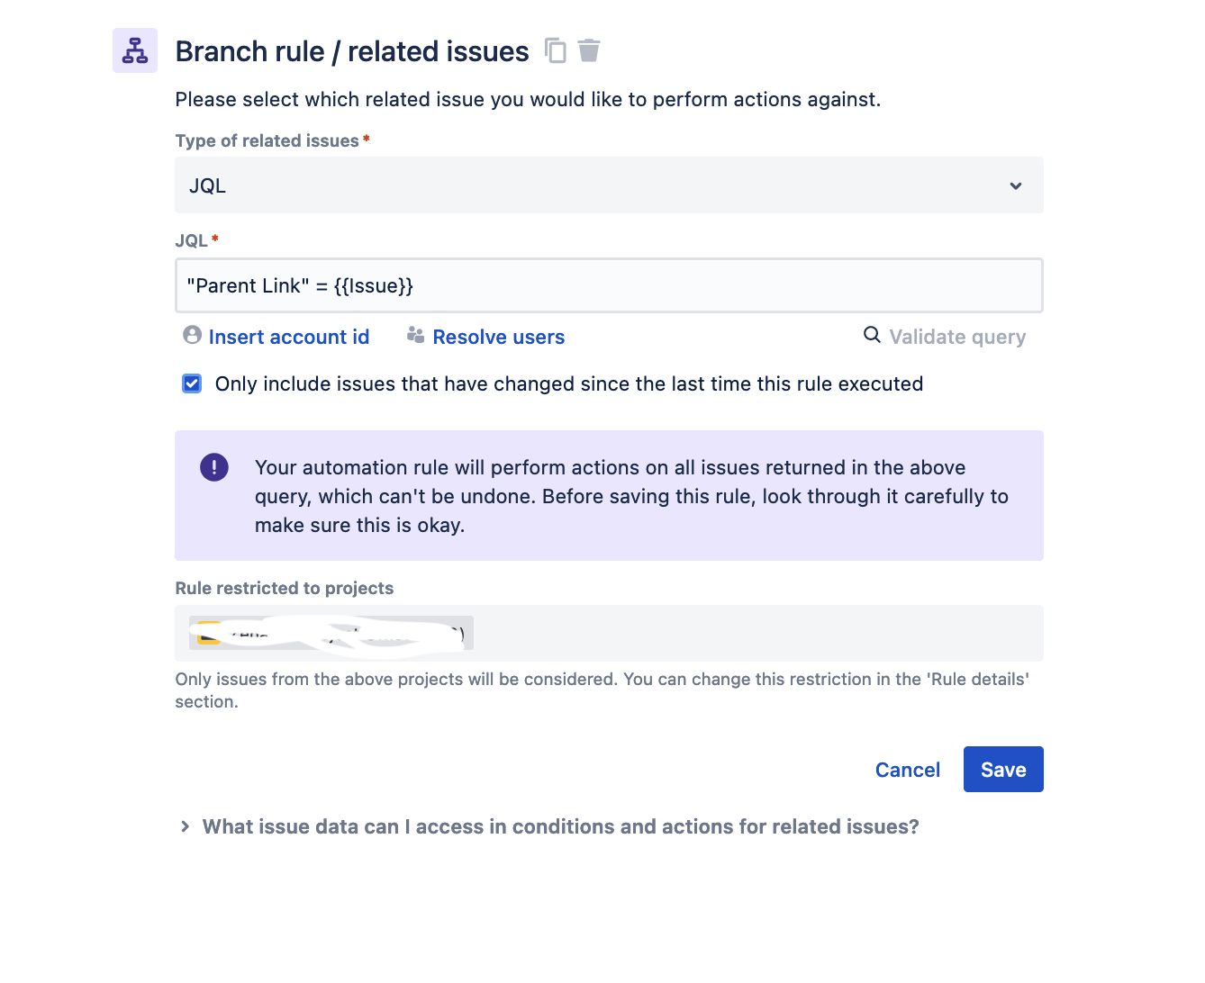
Task: Click the exclamation icon in the warning panel
Action: coord(214,467)
